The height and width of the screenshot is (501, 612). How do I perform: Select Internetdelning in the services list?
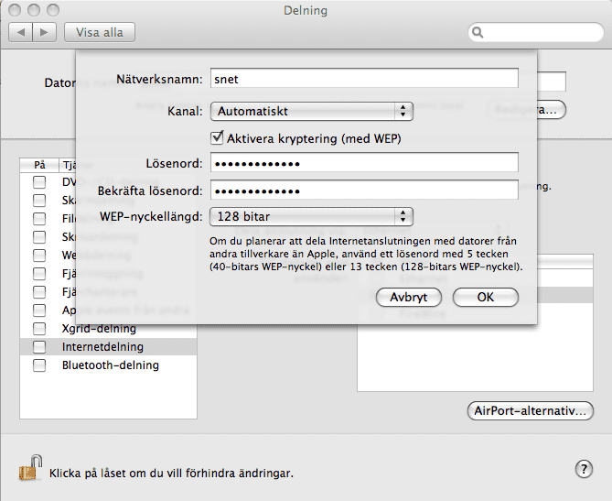tap(102, 347)
